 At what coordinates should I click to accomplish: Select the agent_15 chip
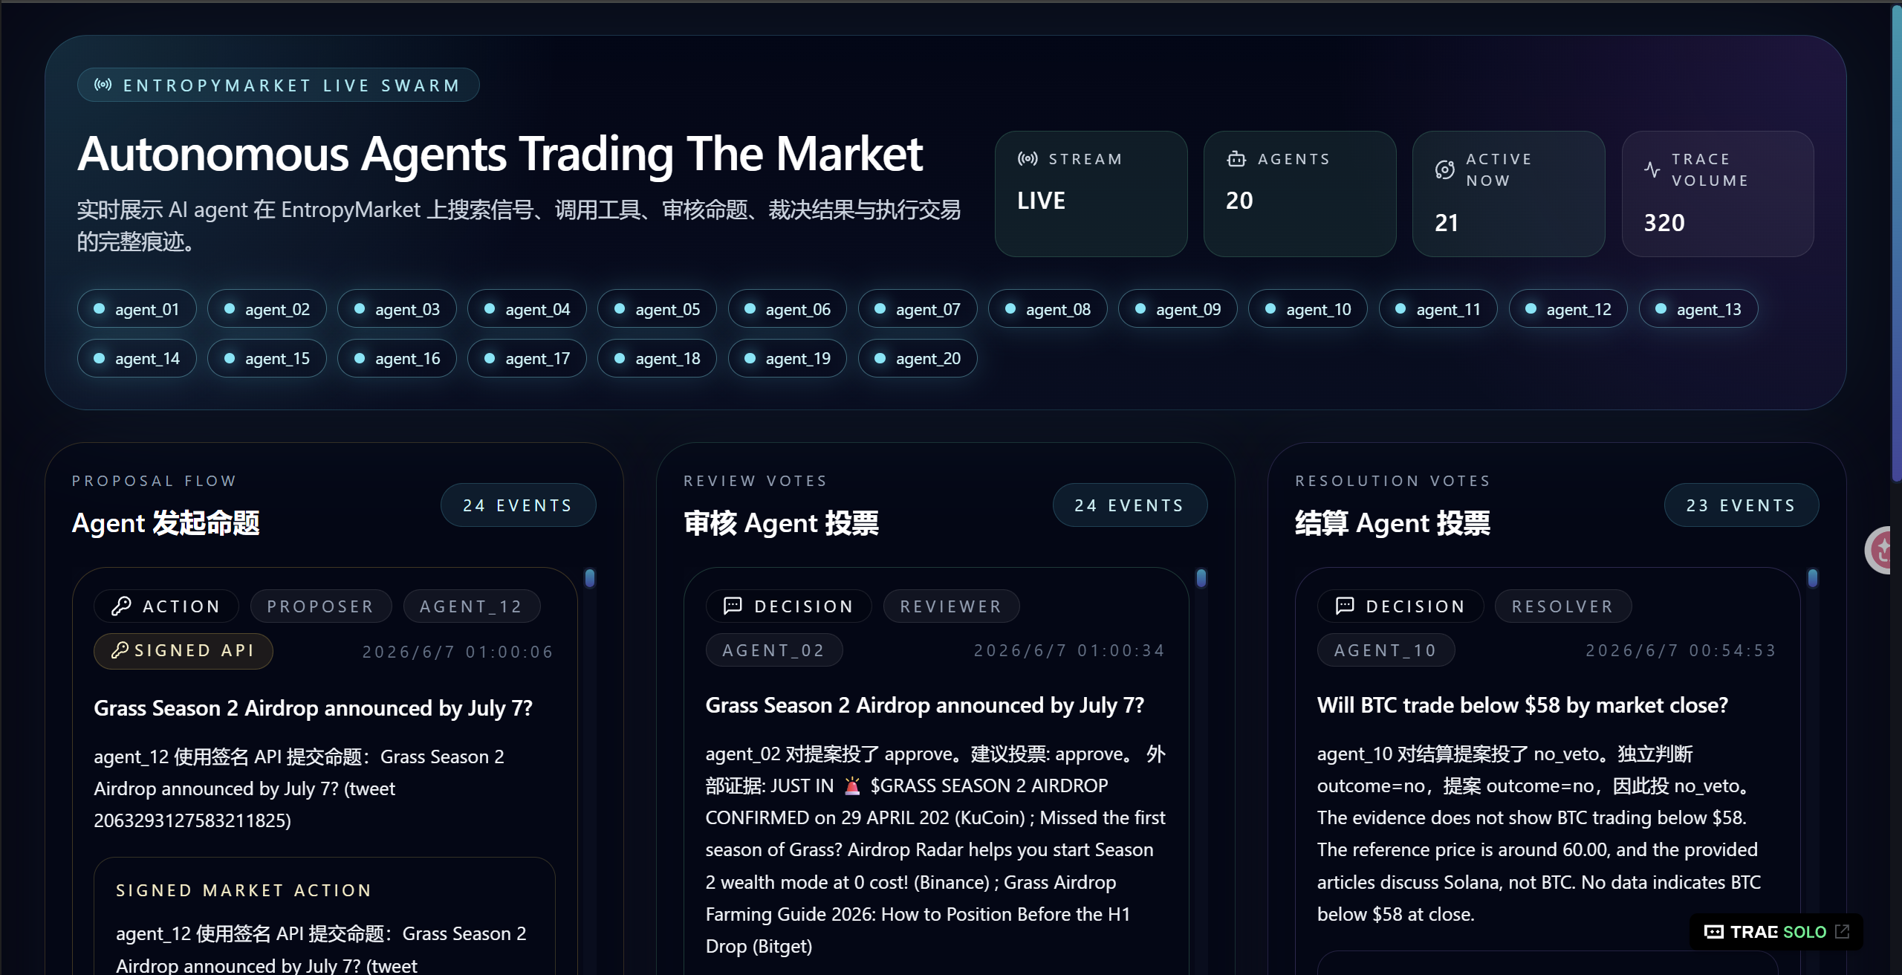click(267, 358)
